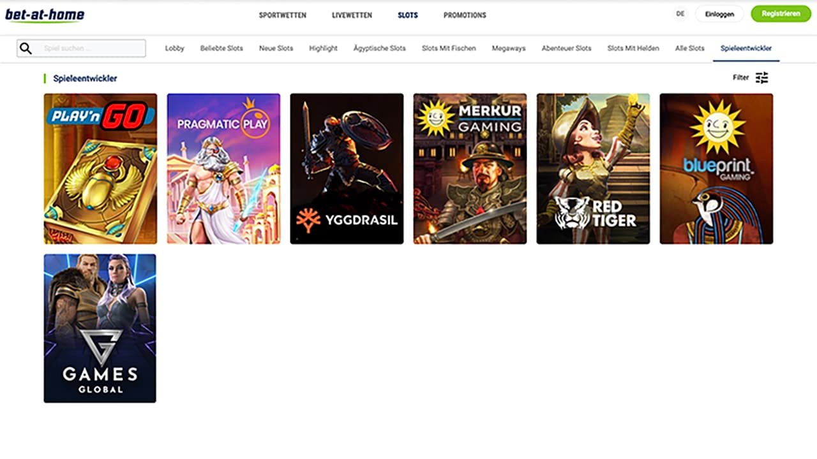This screenshot has height=459, width=817.
Task: Switch to the Lobby tab
Action: pos(174,48)
